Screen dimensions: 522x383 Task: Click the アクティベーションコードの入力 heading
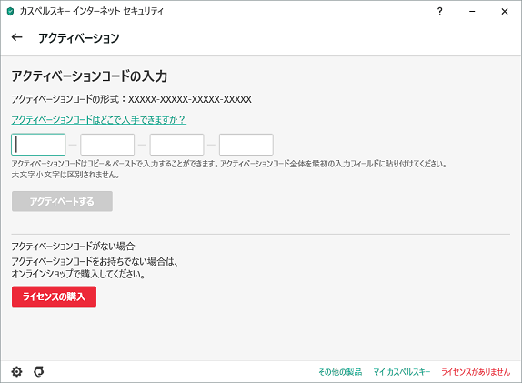click(x=89, y=76)
